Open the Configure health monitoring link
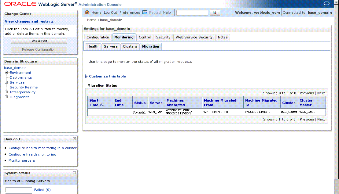 click(32, 154)
